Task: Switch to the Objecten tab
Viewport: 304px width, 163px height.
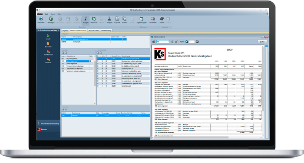Action: 65,31
